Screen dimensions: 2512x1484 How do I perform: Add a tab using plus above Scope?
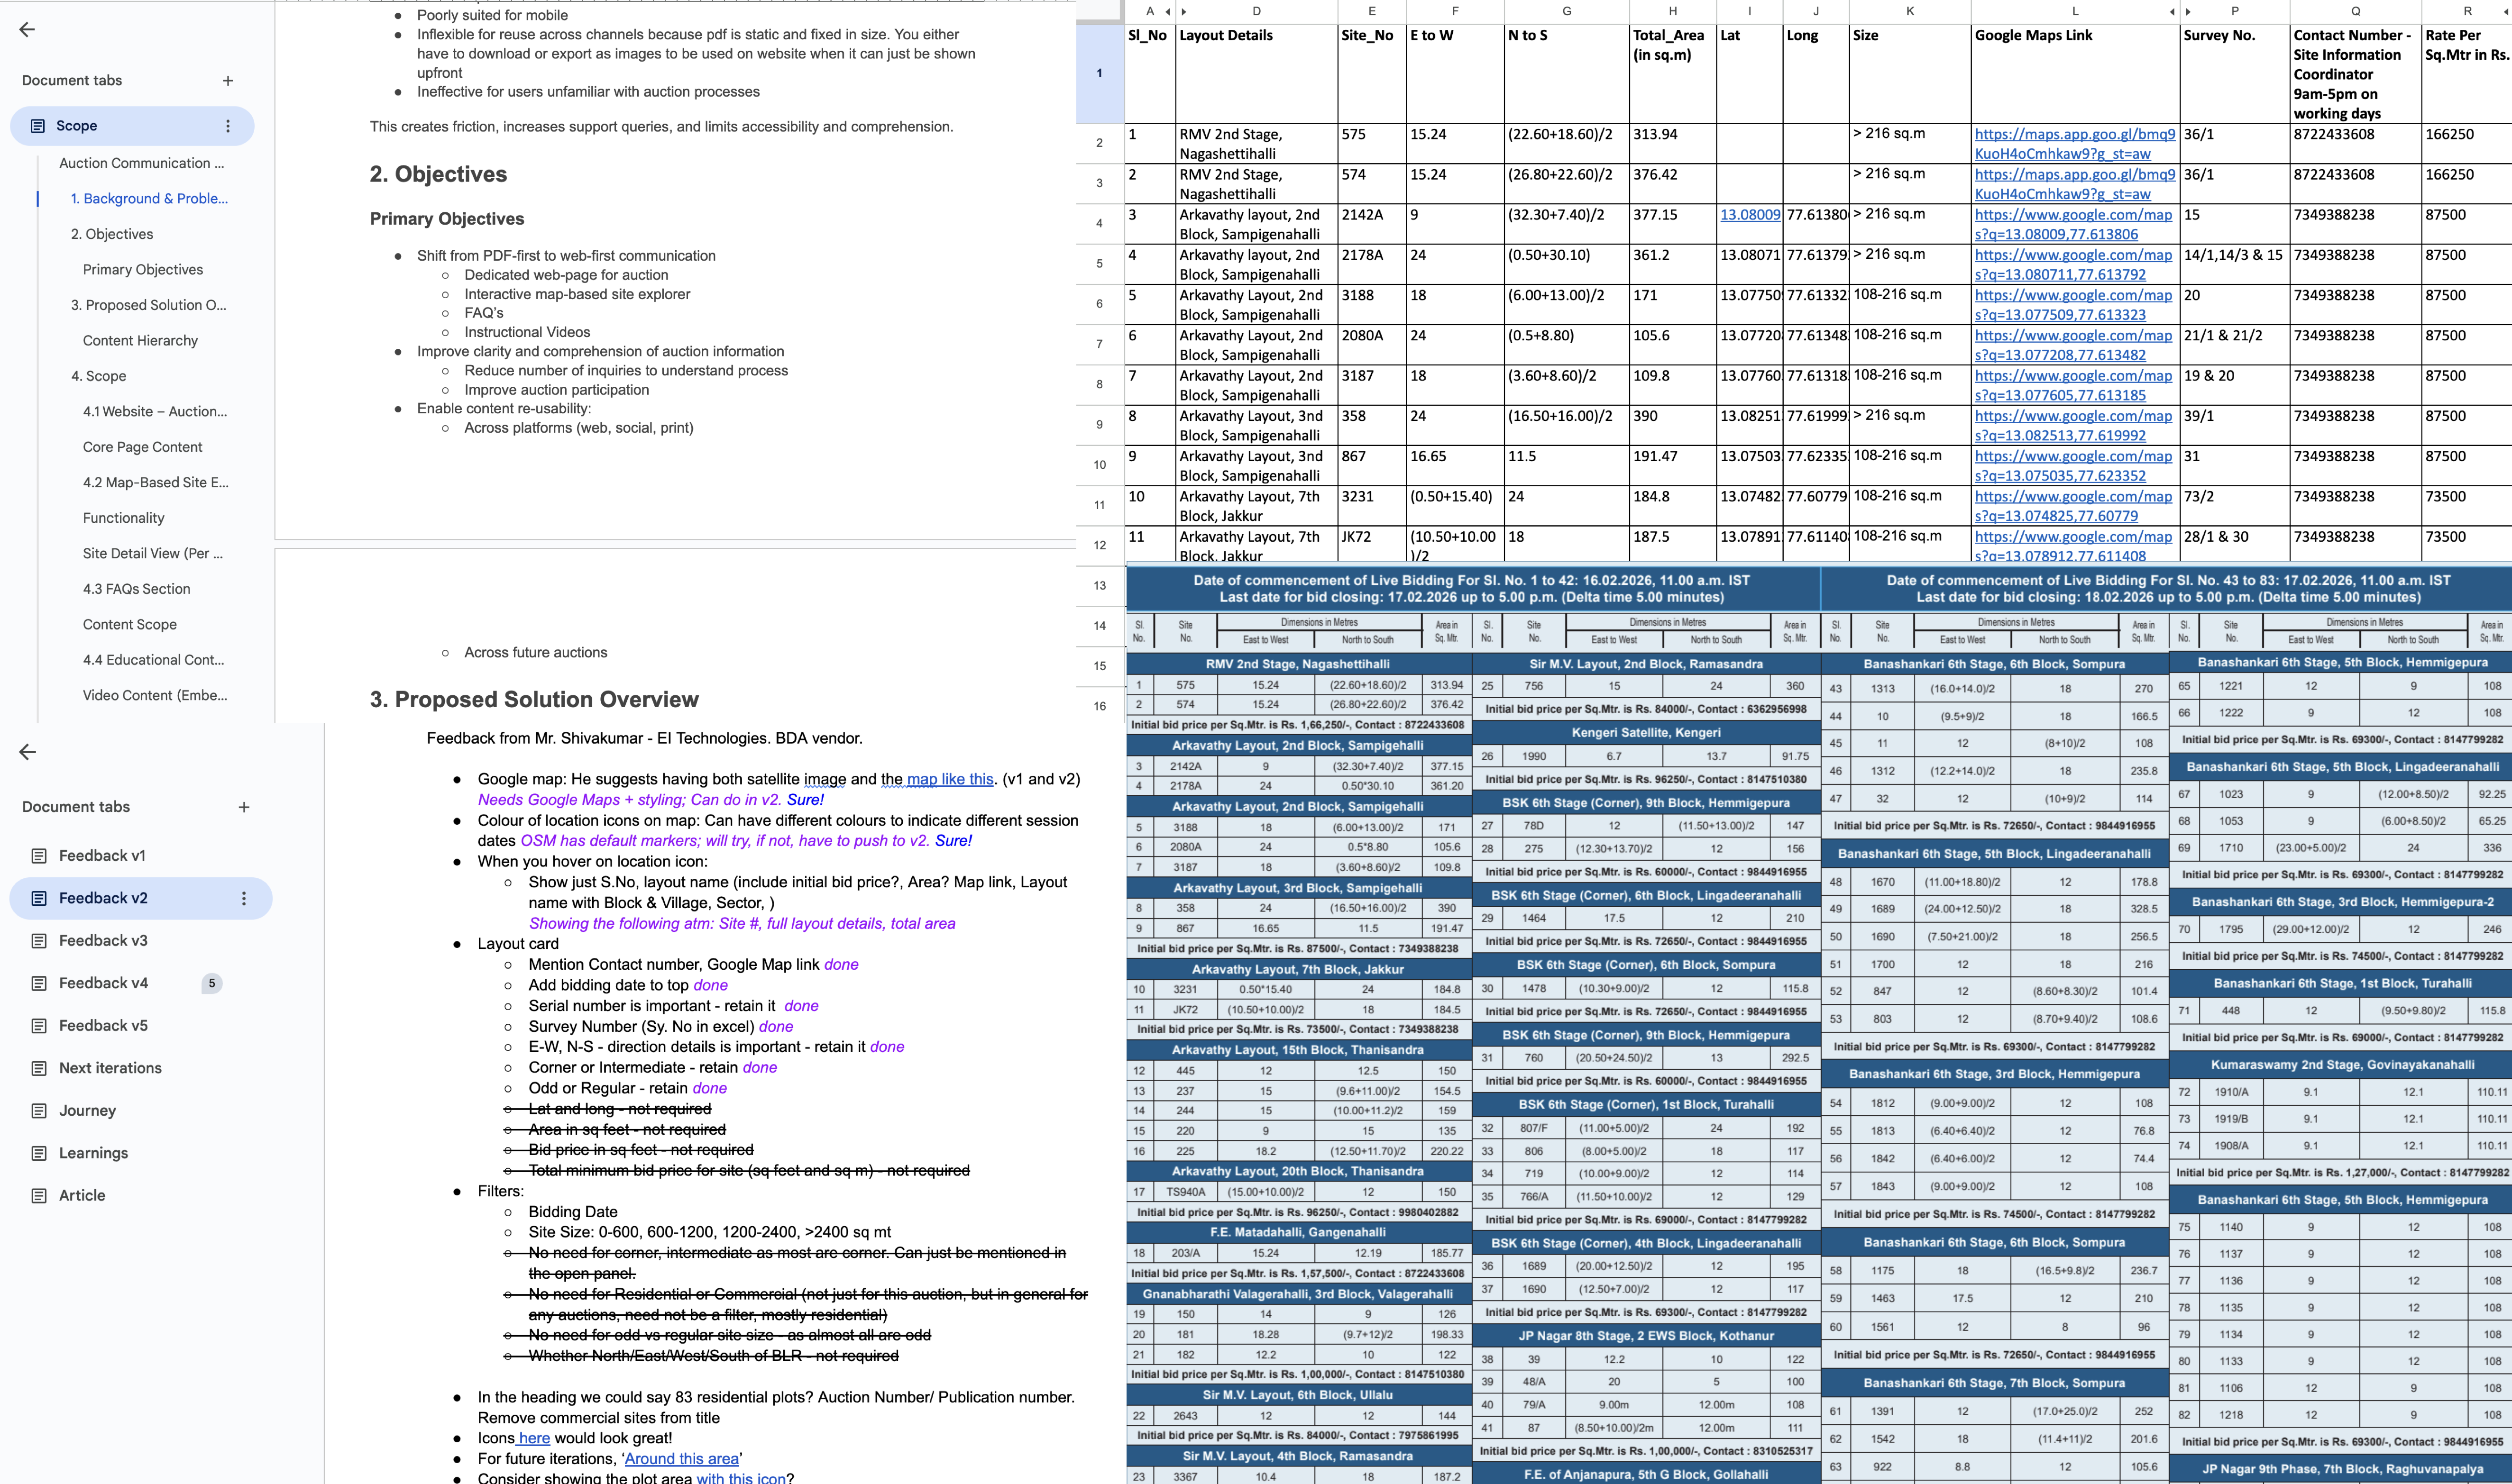228,80
